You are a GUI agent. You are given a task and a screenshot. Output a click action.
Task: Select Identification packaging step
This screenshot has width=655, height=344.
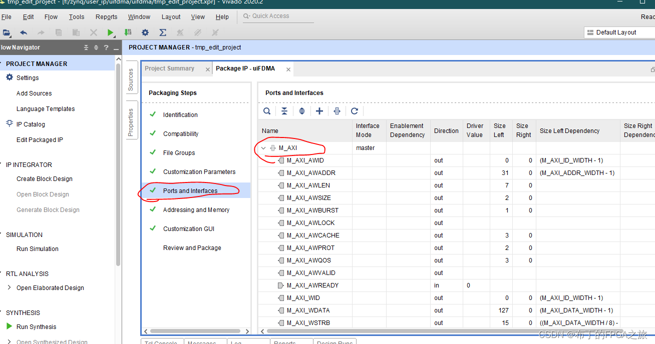pyautogui.click(x=180, y=115)
